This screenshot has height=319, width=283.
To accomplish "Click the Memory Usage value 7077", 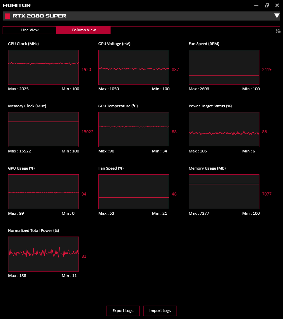I will [267, 194].
